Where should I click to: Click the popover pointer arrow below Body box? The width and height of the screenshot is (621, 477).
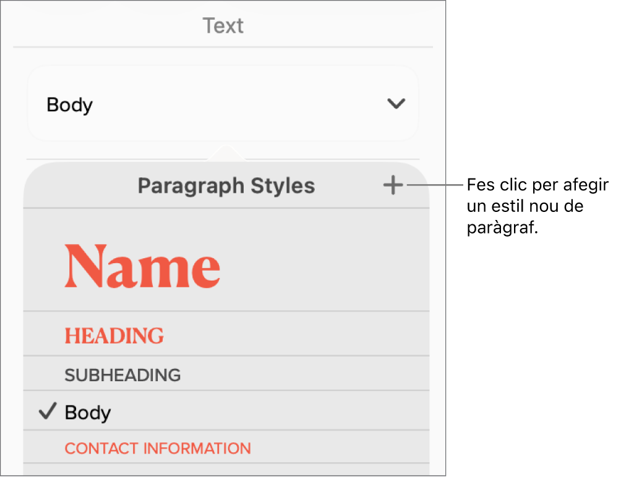pyautogui.click(x=226, y=153)
